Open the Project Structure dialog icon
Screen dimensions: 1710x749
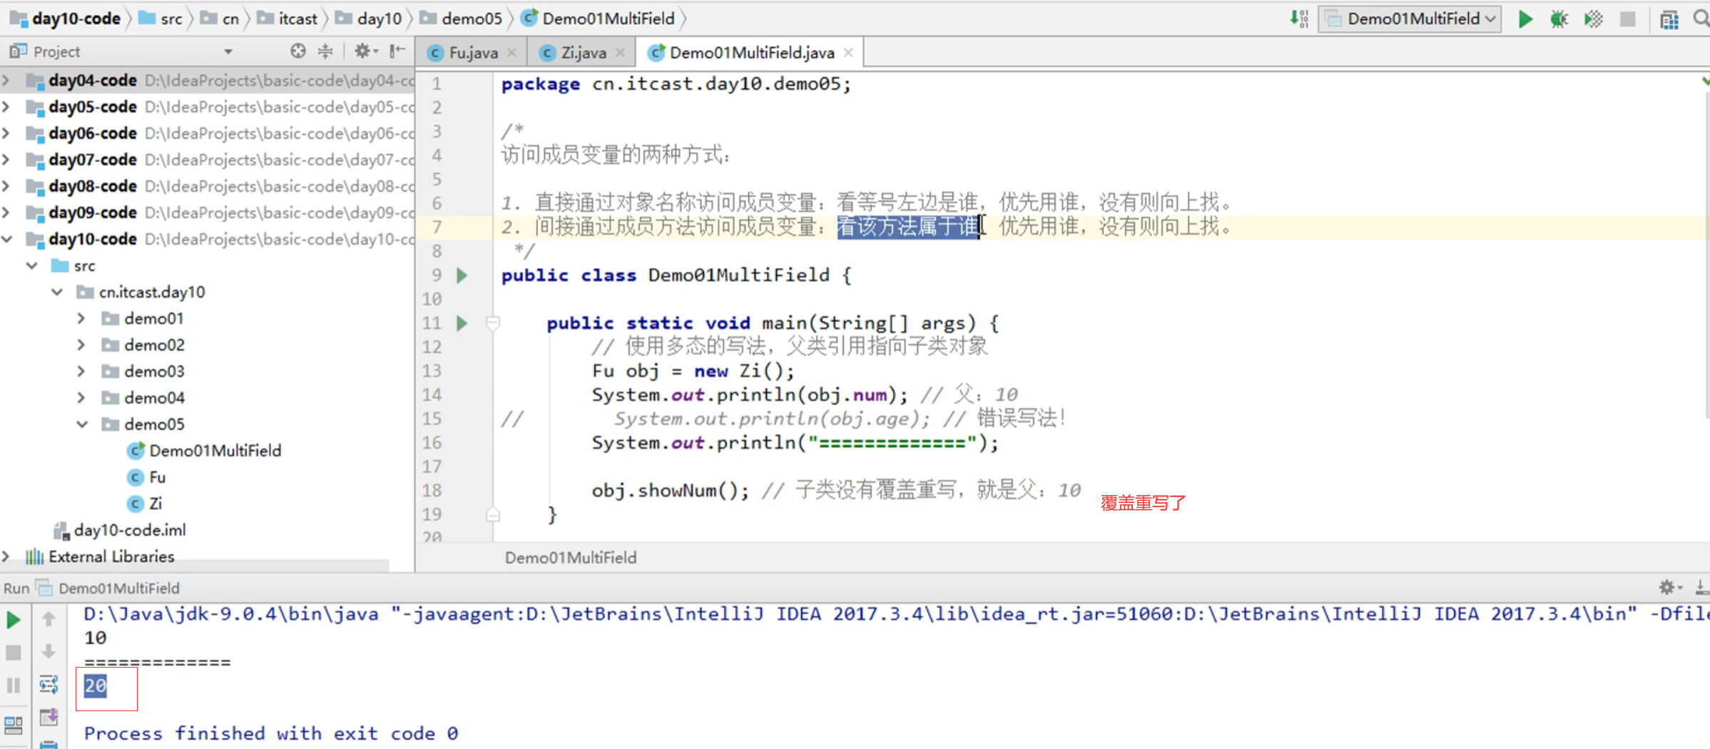coord(1669,19)
